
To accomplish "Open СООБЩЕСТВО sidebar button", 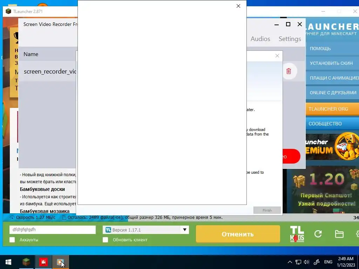I will click(332, 124).
